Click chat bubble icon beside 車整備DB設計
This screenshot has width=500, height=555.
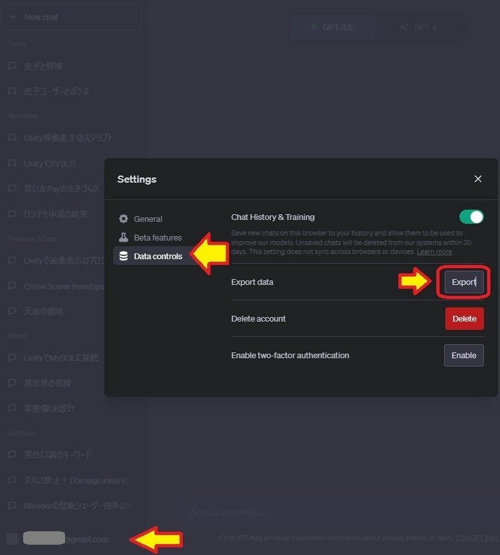[x=12, y=408]
